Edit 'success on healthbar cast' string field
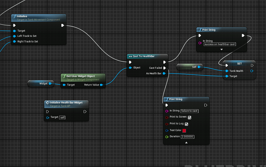 pos(220,44)
